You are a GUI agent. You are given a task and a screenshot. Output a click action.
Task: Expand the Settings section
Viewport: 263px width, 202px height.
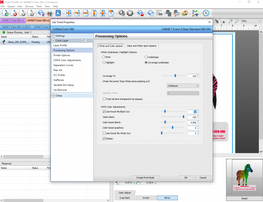53,36
